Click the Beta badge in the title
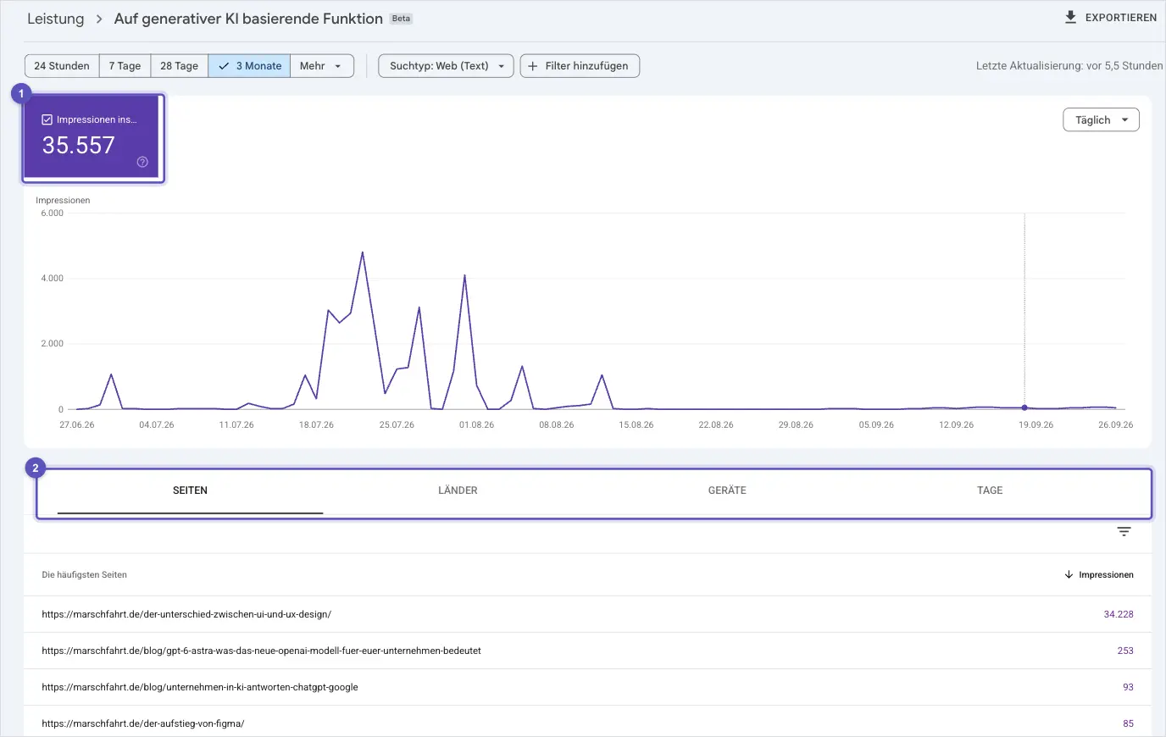The height and width of the screenshot is (737, 1166). [401, 19]
